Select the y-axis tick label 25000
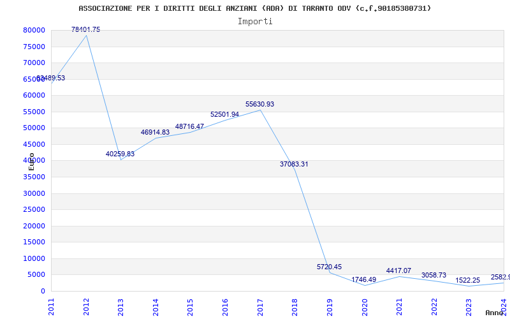510x319 pixels. pyautogui.click(x=34, y=210)
